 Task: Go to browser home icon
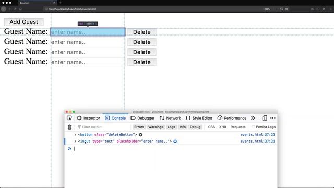(x=20, y=9)
